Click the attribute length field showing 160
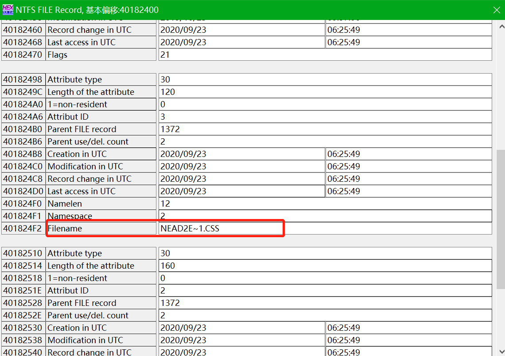 325,266
